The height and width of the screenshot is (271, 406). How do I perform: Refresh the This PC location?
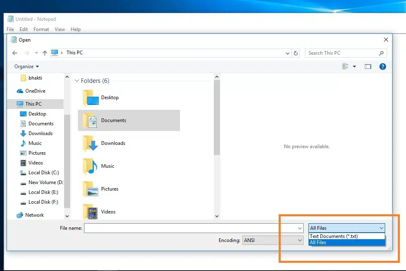[296, 53]
